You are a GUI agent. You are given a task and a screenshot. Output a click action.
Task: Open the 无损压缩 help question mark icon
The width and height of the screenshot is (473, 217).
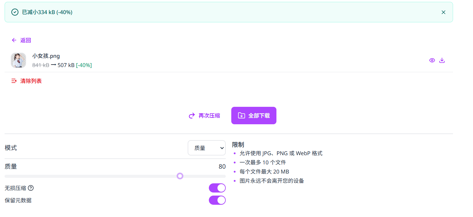click(x=31, y=188)
